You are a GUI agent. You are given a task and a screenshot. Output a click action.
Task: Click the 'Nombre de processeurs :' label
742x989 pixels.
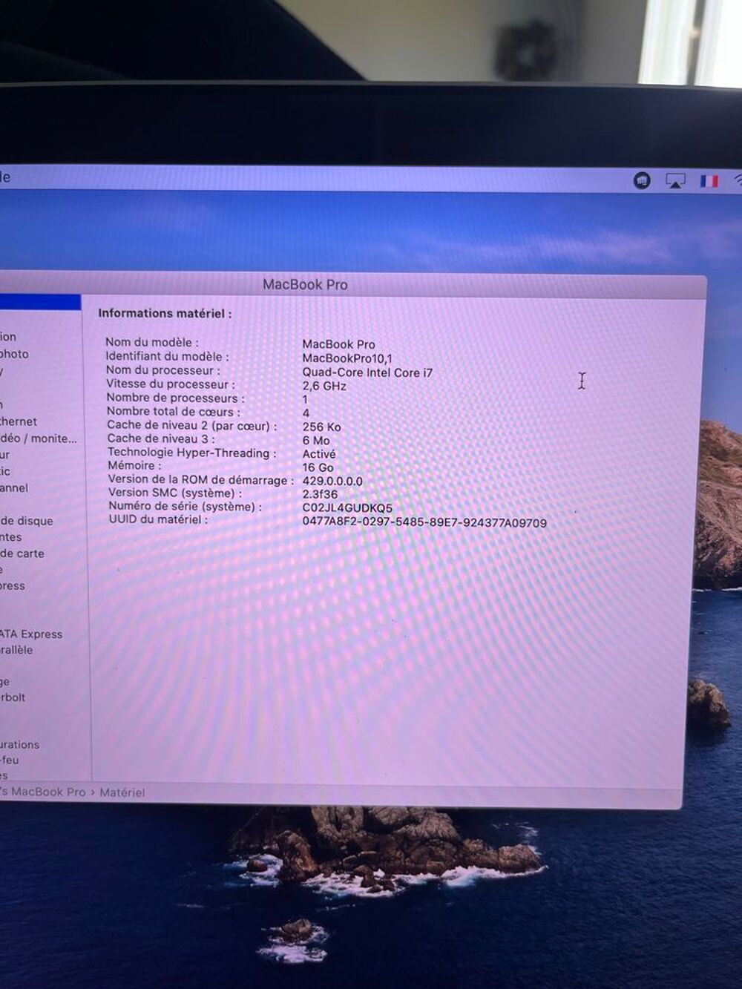pos(176,398)
